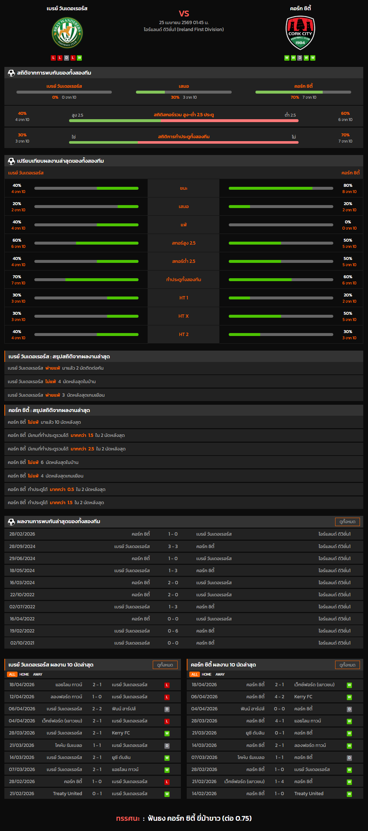Click the green W badge under Bray Wanderers crest

point(79,58)
